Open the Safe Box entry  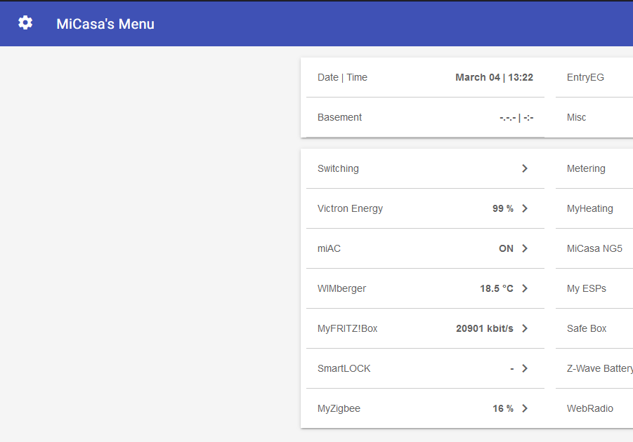(x=587, y=328)
